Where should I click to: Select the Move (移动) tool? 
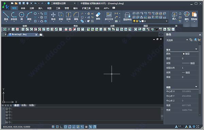coord(53,16)
